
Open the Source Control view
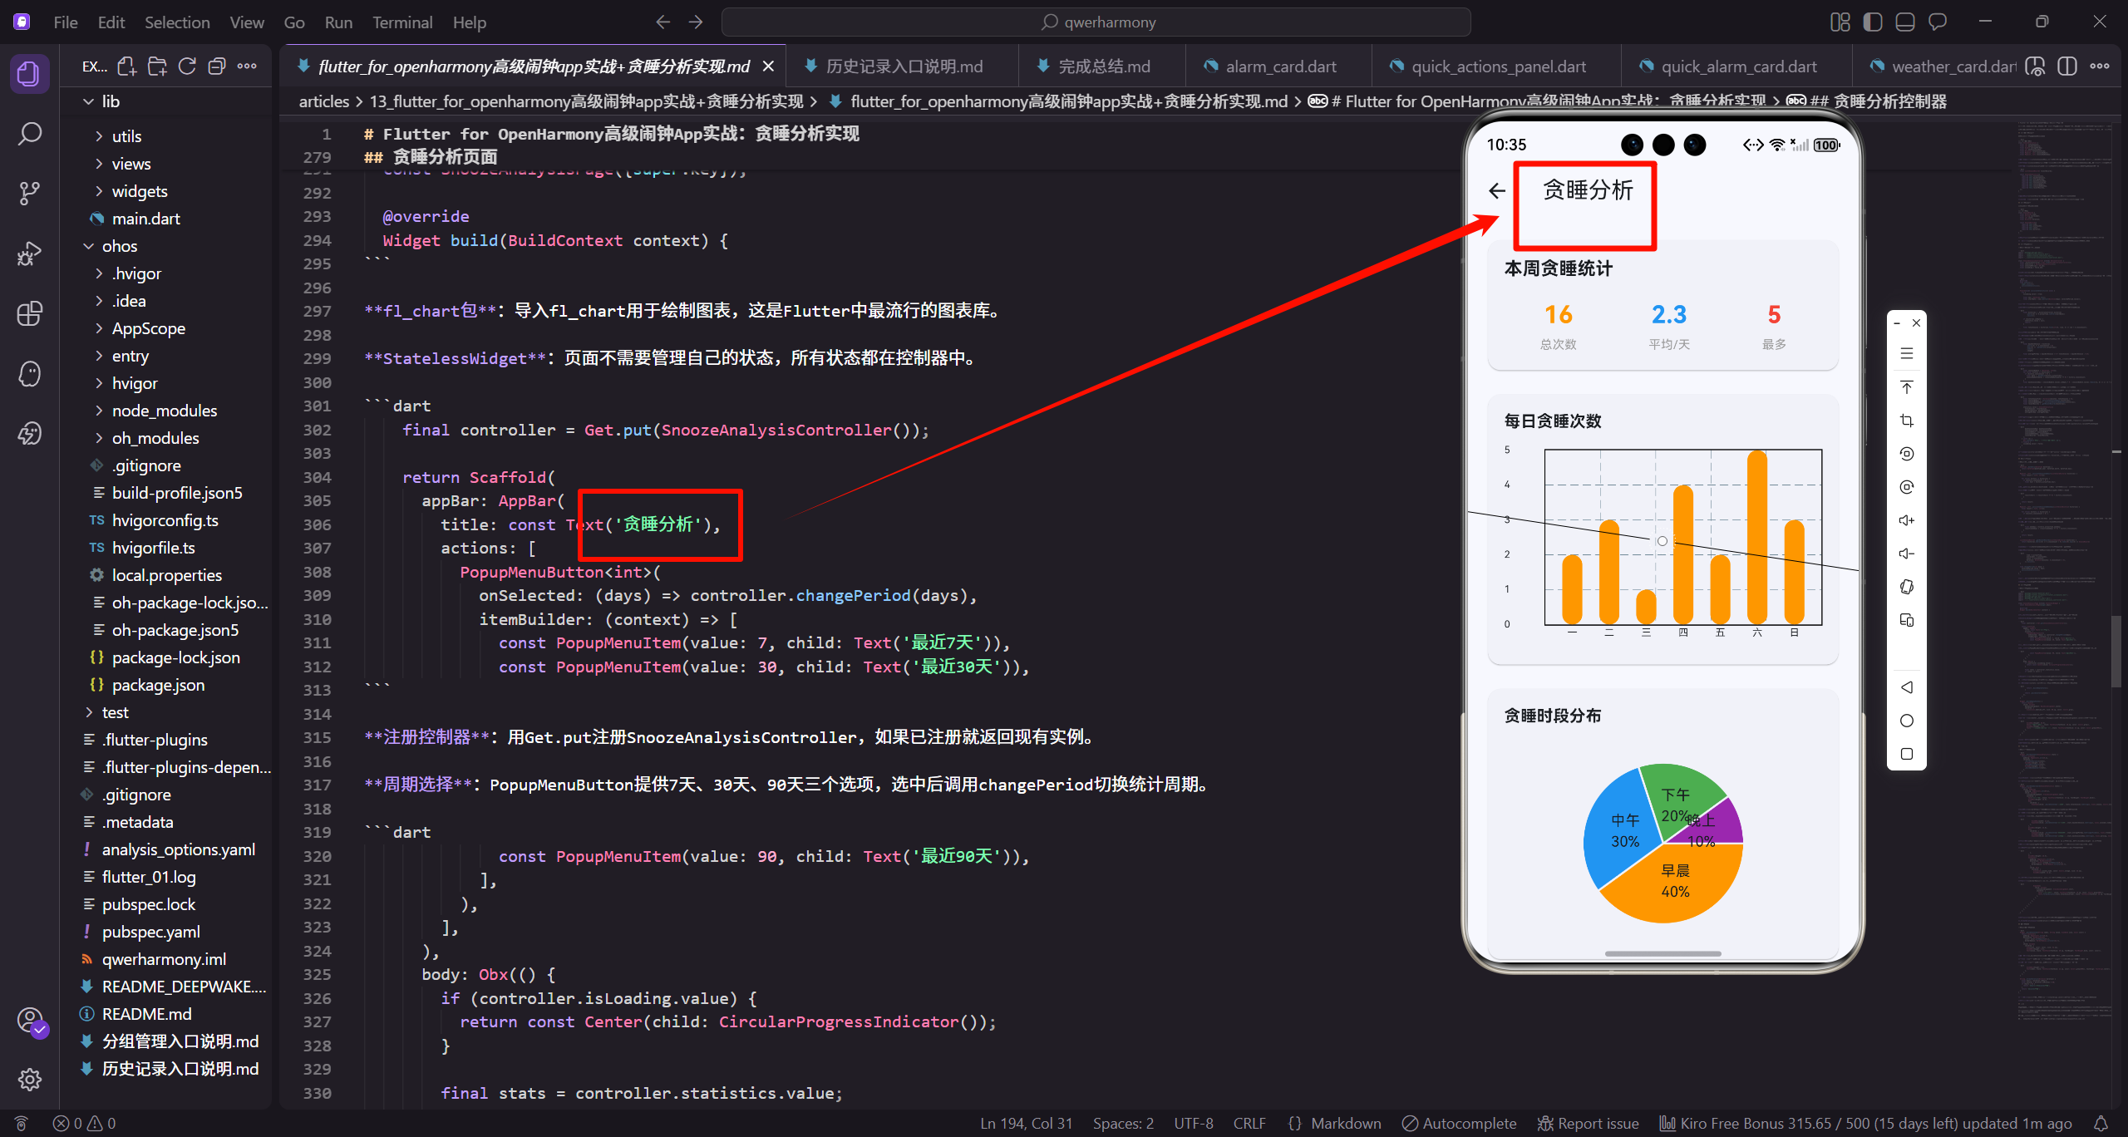pos(29,194)
